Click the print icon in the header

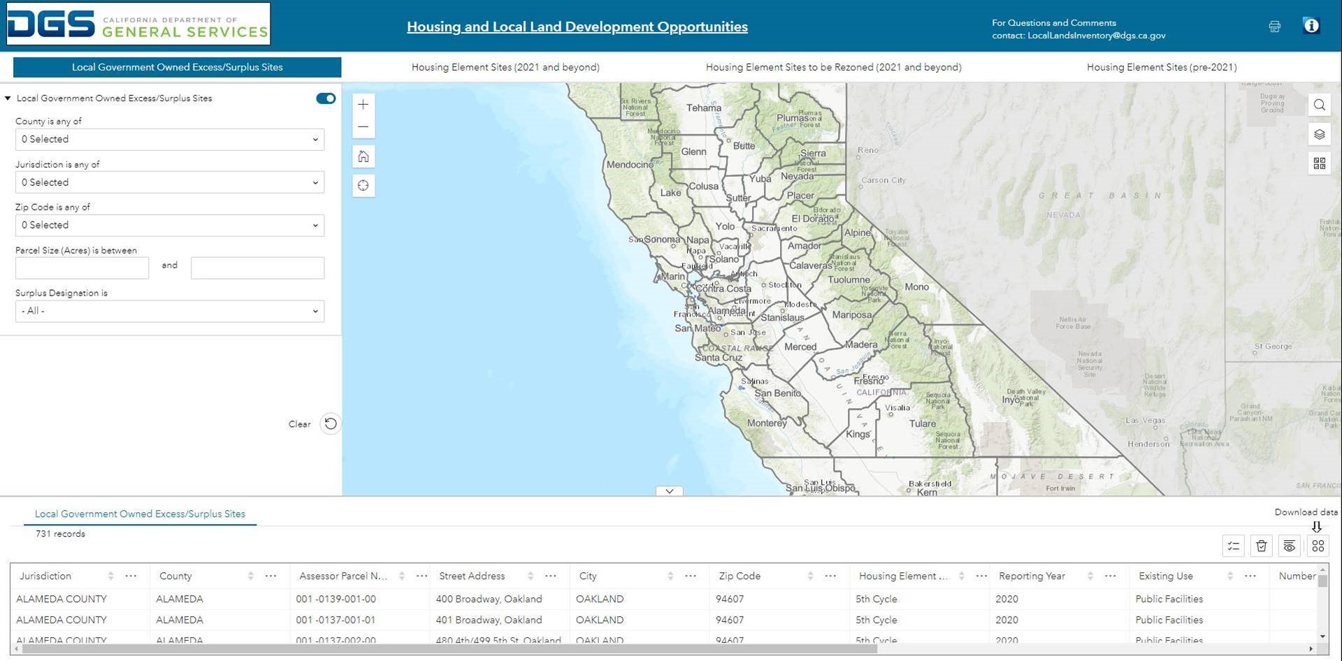[x=1274, y=26]
